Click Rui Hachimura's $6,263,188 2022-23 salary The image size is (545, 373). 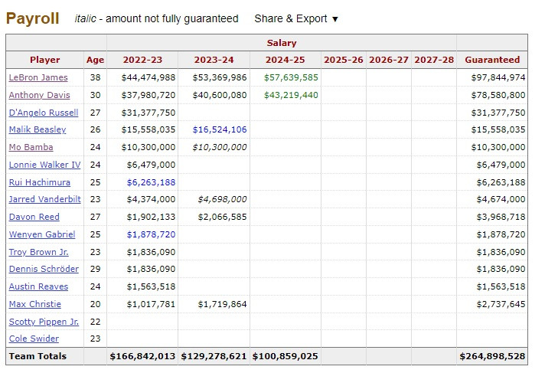point(151,182)
